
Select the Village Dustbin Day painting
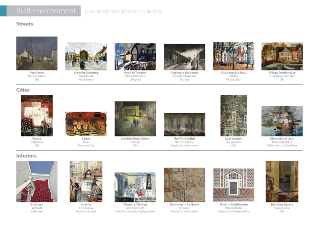pos(282,56)
